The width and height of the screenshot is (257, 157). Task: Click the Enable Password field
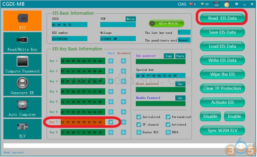click(161, 104)
